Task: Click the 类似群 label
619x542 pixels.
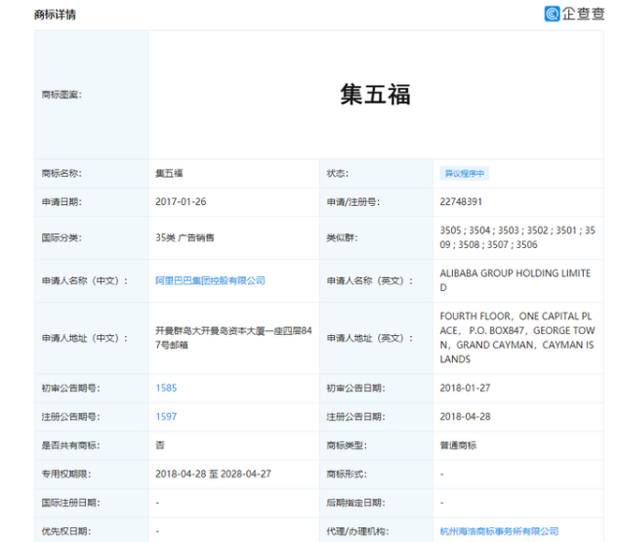Action: tap(342, 237)
